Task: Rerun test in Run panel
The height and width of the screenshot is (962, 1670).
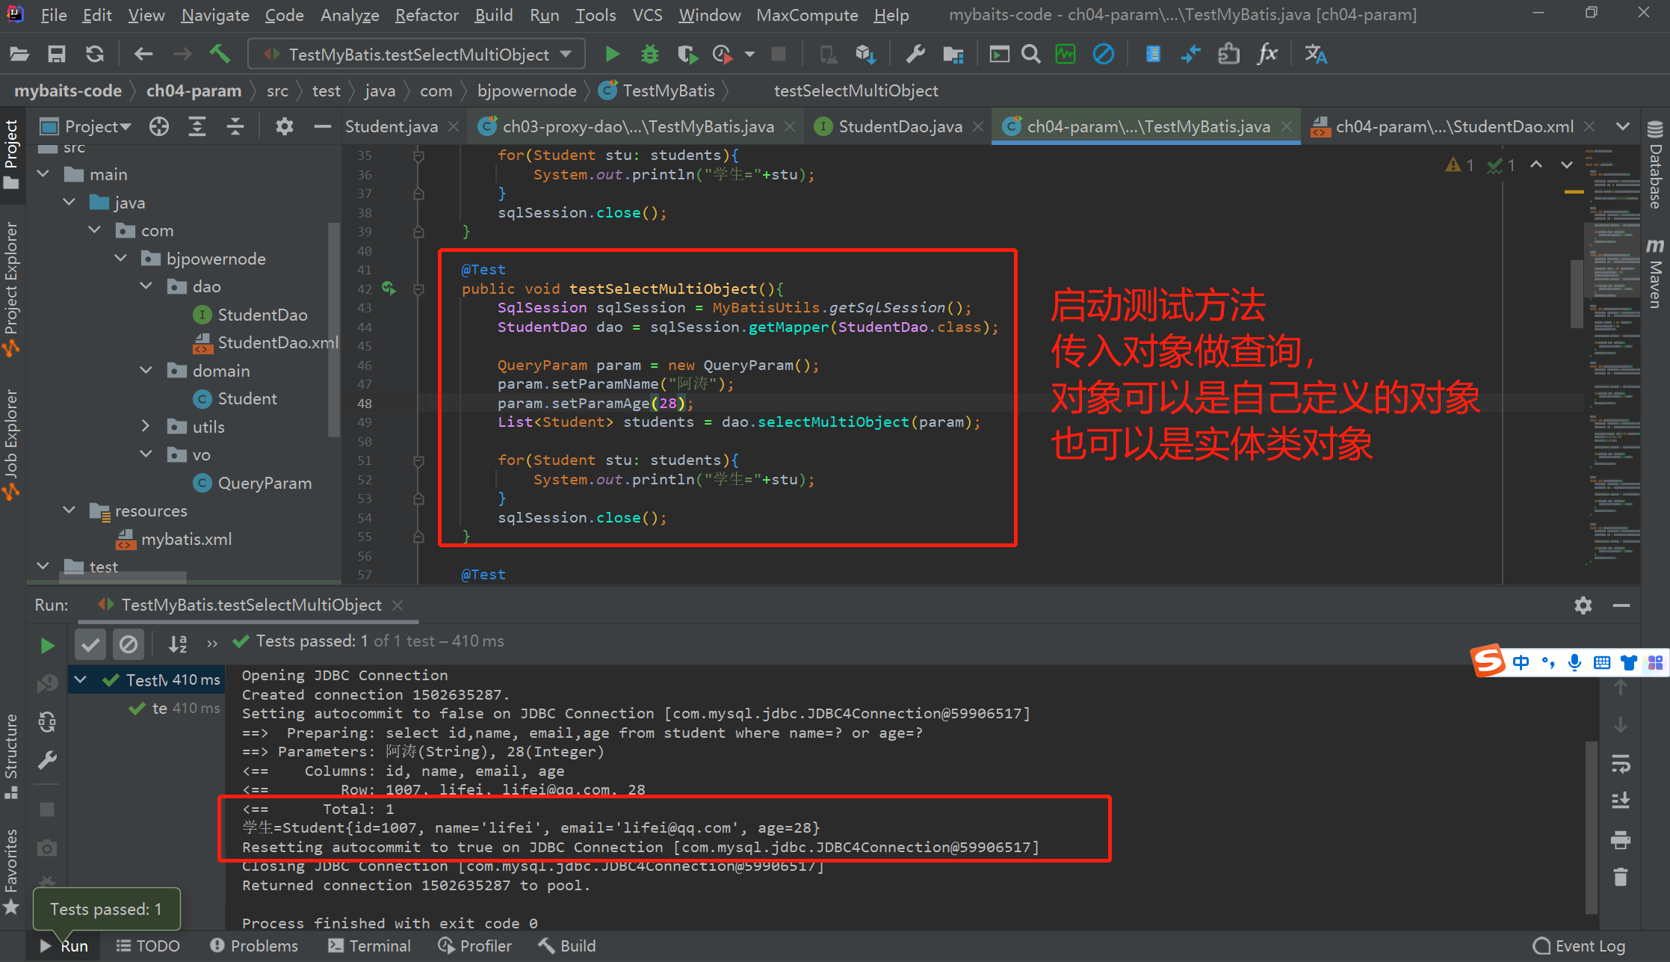Action: pos(47,644)
